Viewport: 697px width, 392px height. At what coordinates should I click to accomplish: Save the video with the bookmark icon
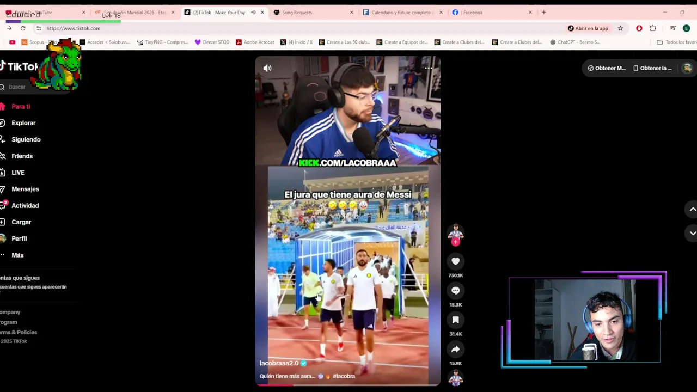(x=455, y=320)
